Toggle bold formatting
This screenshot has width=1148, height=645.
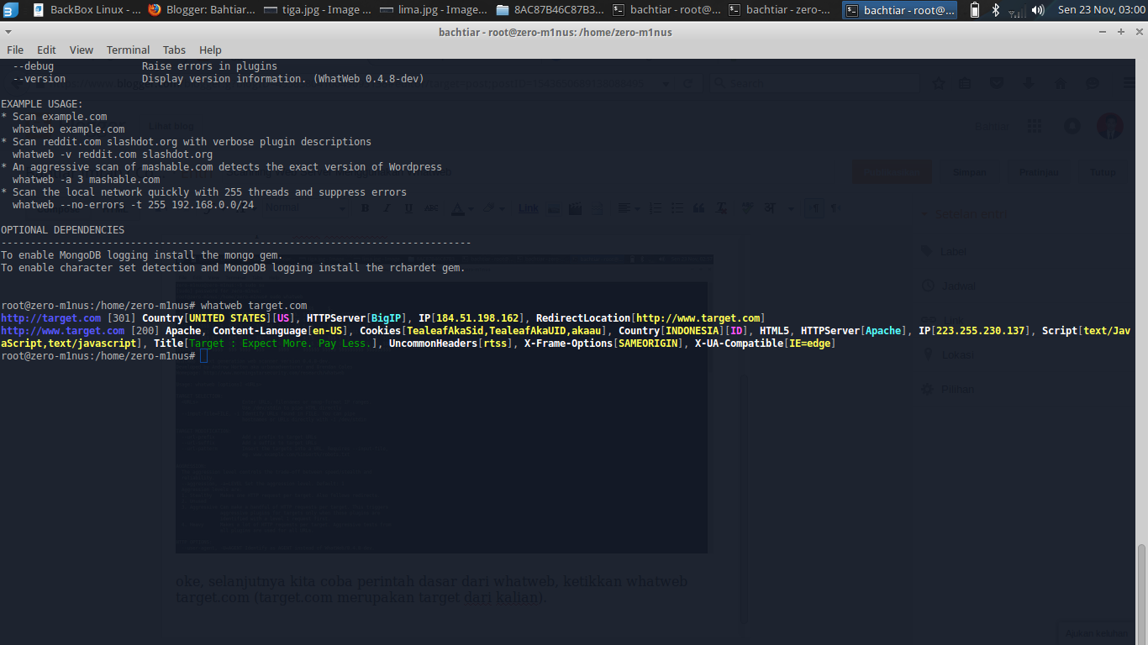[365, 208]
